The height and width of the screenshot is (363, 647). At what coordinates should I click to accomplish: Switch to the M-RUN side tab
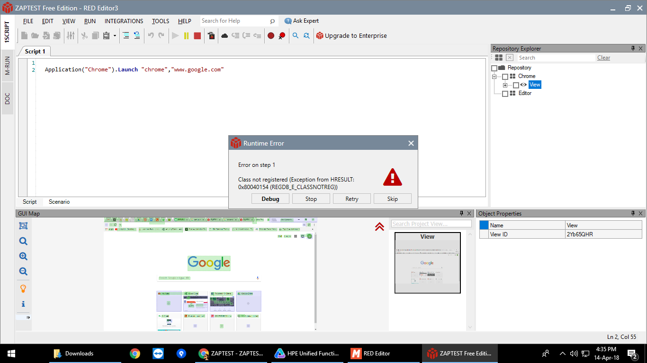(x=8, y=66)
